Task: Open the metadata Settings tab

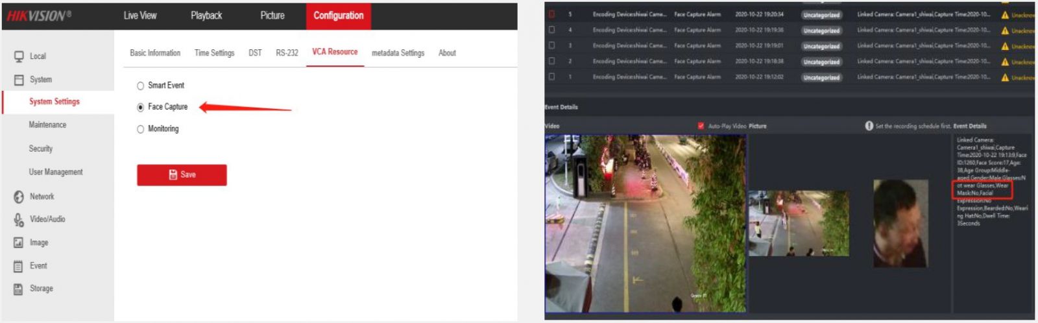Action: tap(398, 53)
